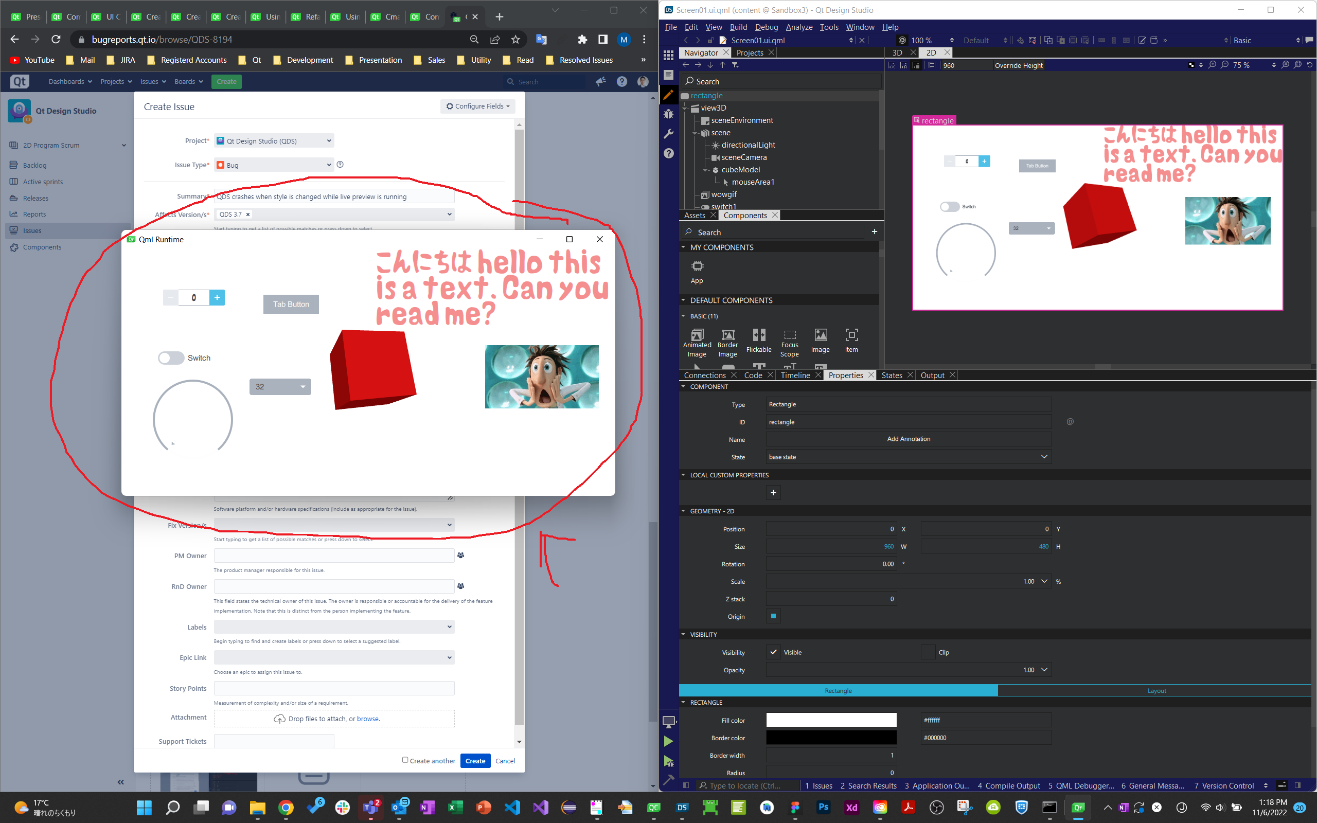The image size is (1317, 823).
Task: Click green Create button in Jira header
Action: (226, 82)
